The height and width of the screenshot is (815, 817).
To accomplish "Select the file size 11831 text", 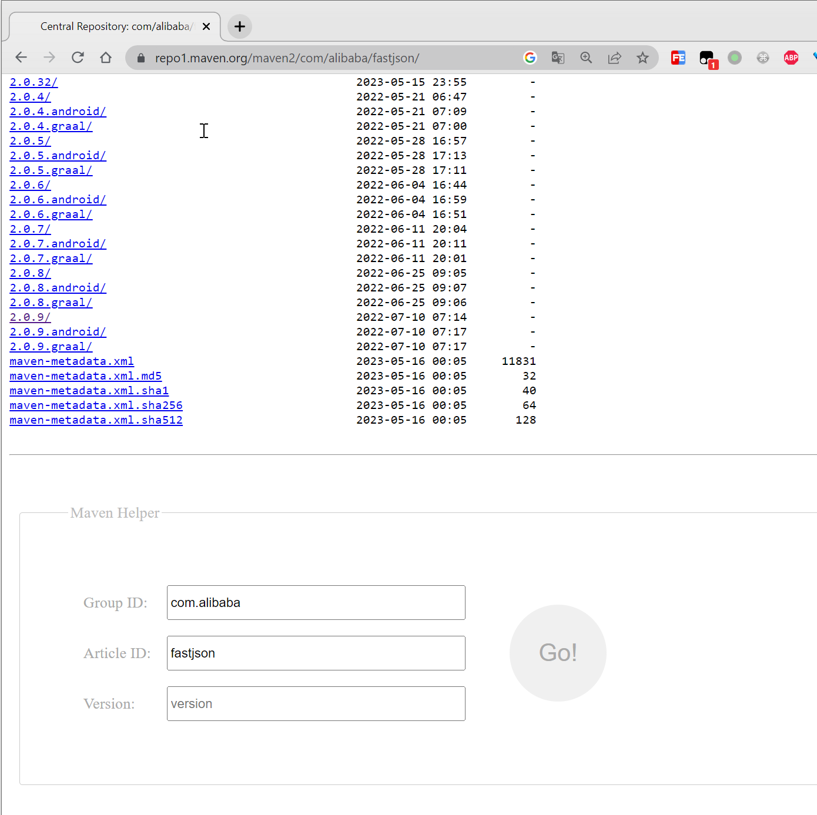I will click(x=518, y=361).
